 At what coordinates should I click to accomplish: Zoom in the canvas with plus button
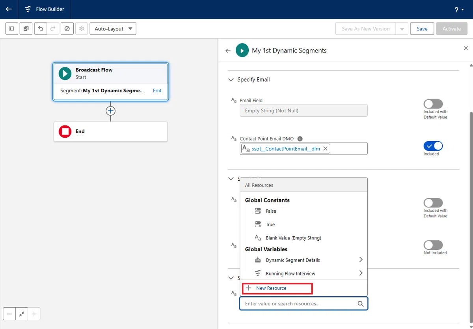coord(34,314)
